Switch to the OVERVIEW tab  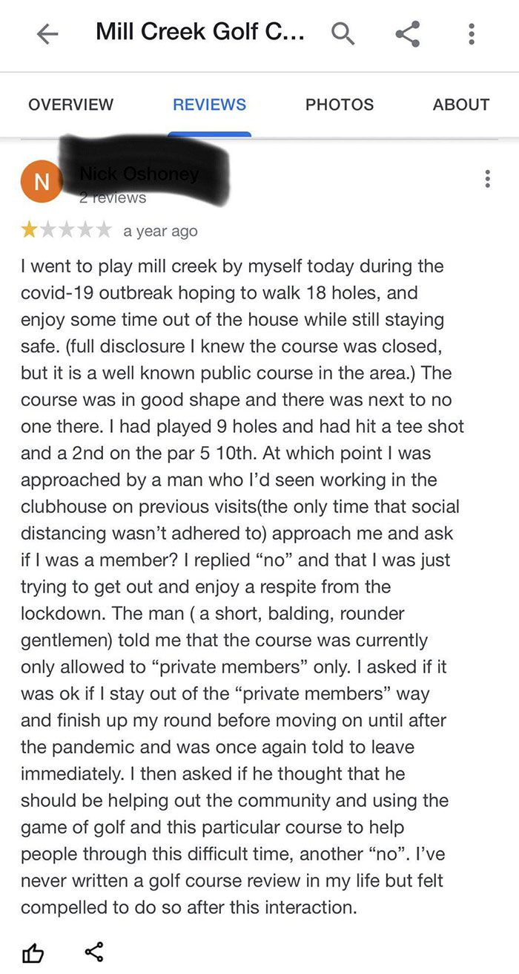pyautogui.click(x=70, y=105)
